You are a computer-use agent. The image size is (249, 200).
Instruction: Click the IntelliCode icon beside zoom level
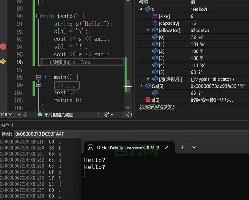25,115
